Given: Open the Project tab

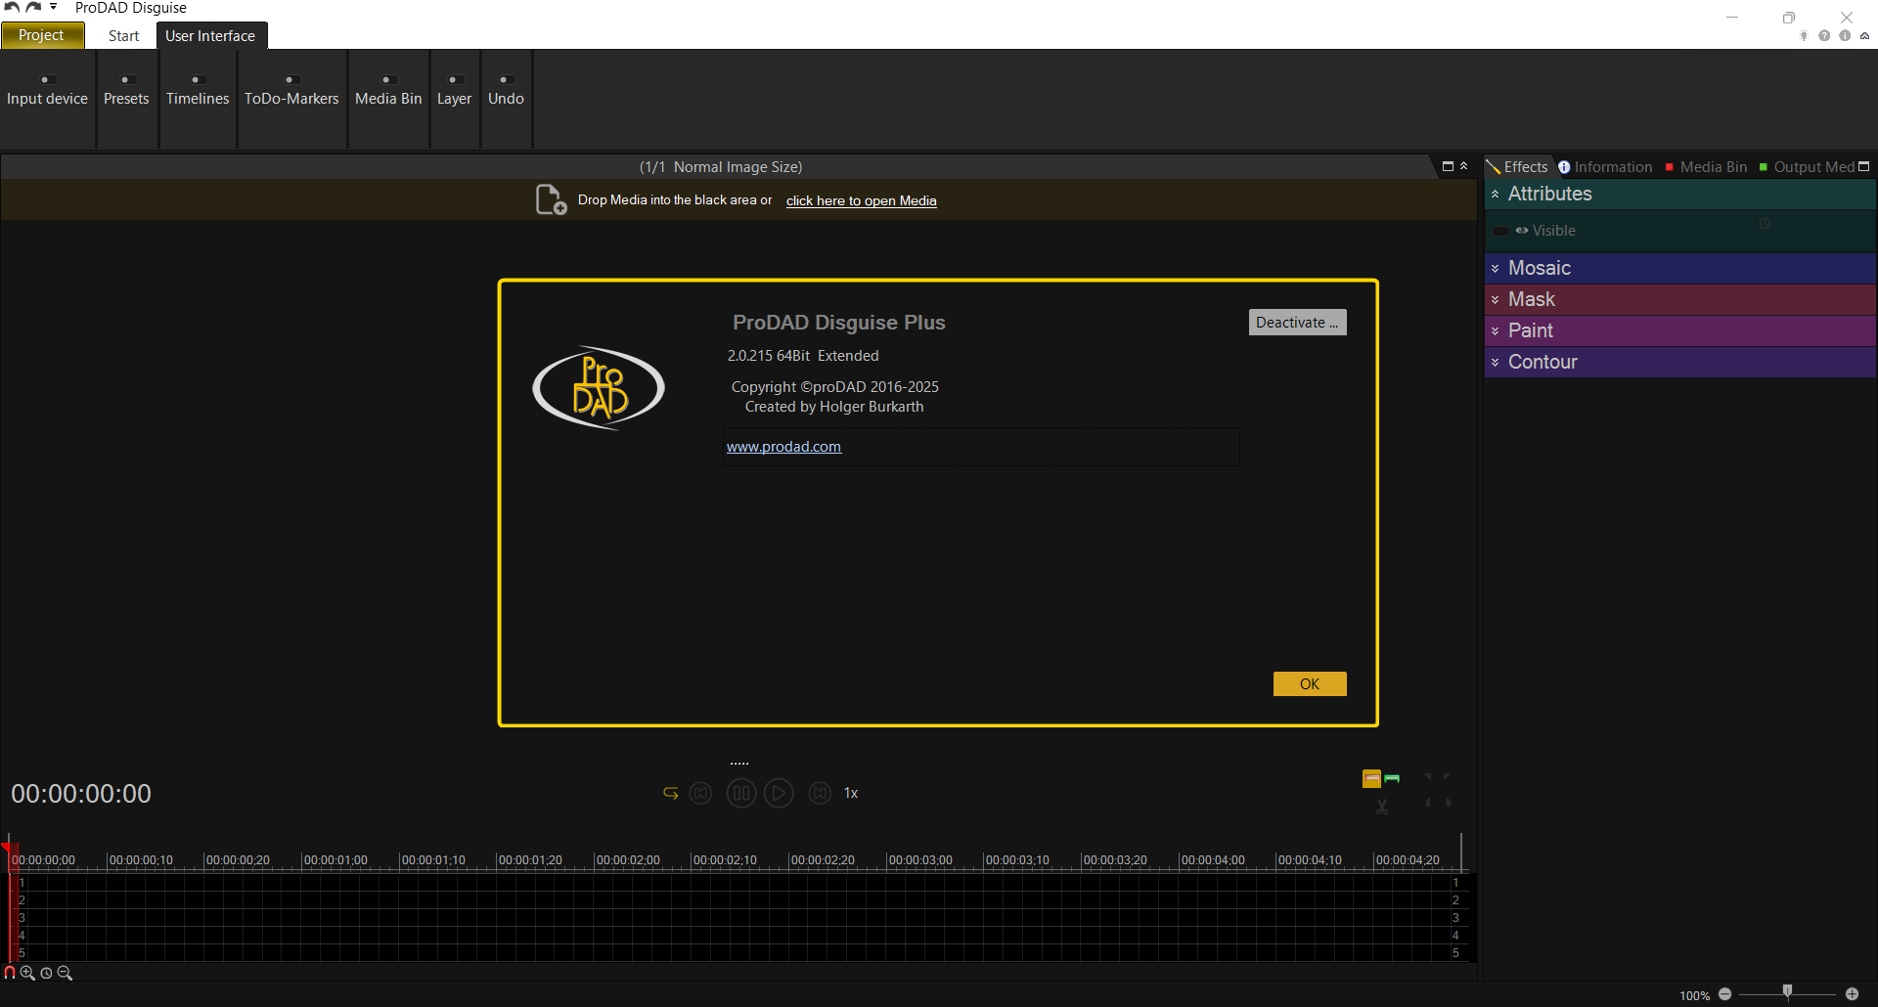Looking at the screenshot, I should point(42,35).
